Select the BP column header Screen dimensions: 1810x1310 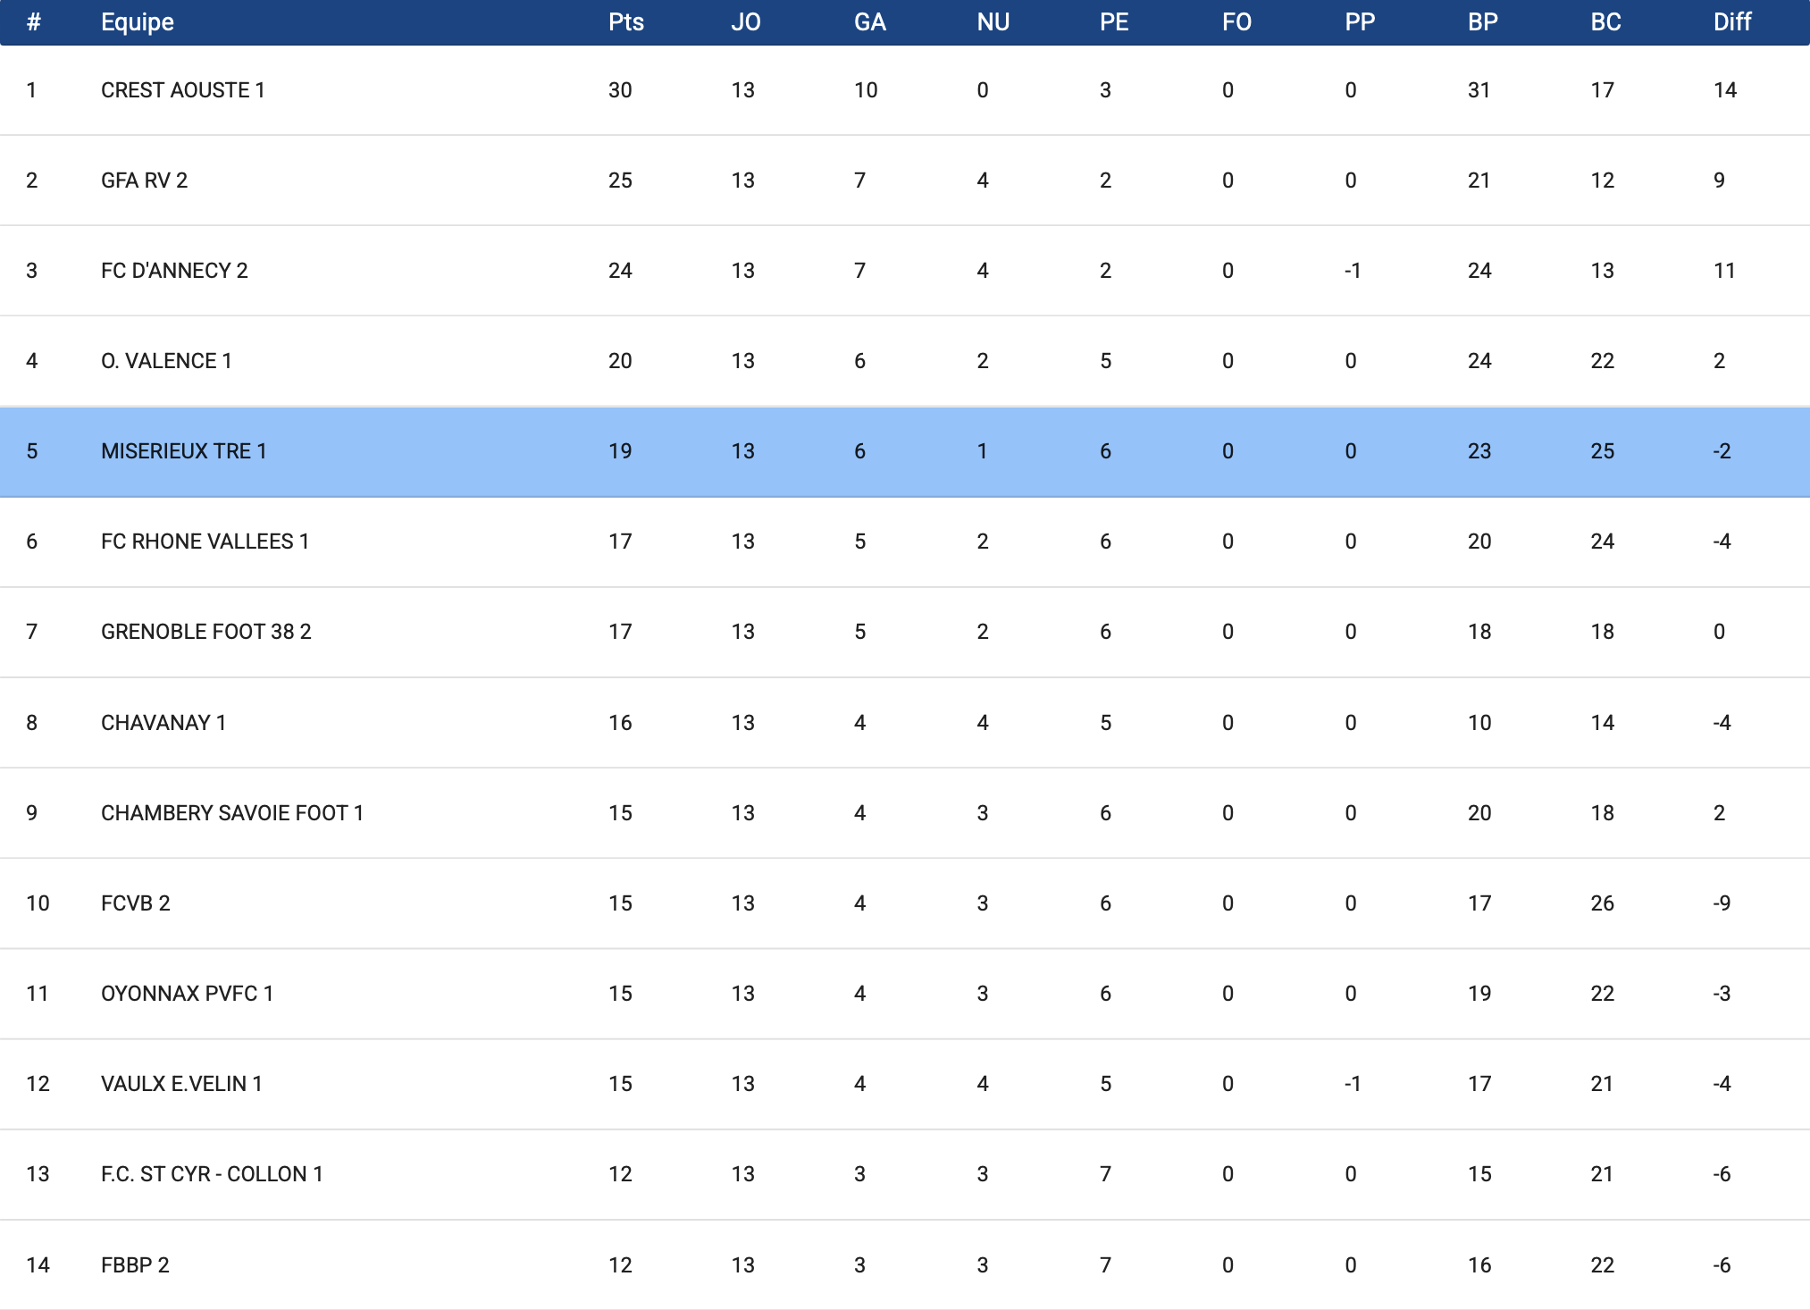click(1482, 22)
